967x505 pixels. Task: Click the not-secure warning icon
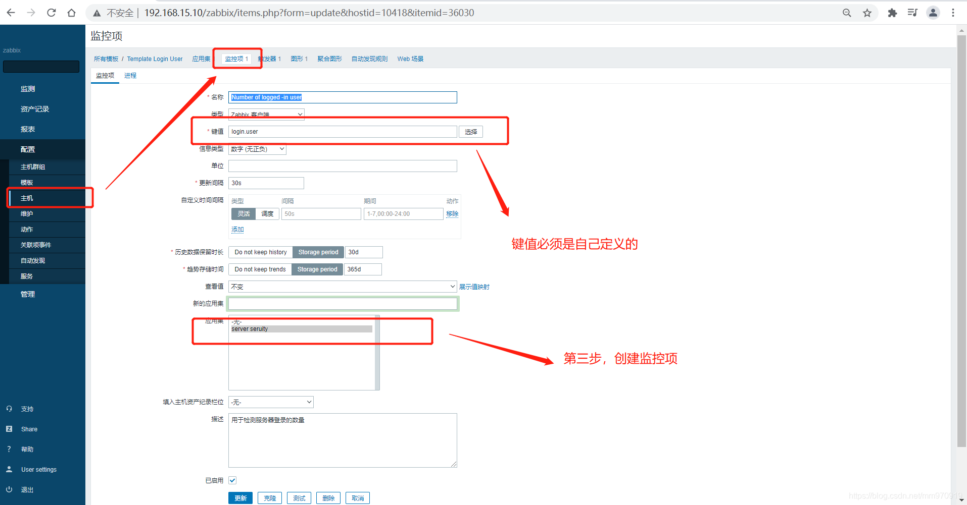click(96, 13)
